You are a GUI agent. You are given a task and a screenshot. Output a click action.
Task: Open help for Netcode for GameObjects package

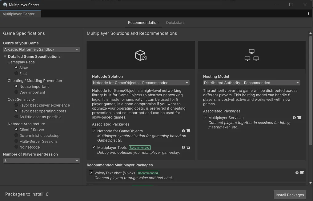(x=183, y=131)
